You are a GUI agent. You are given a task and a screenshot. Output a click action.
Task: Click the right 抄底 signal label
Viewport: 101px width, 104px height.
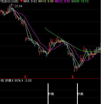coord(81,94)
